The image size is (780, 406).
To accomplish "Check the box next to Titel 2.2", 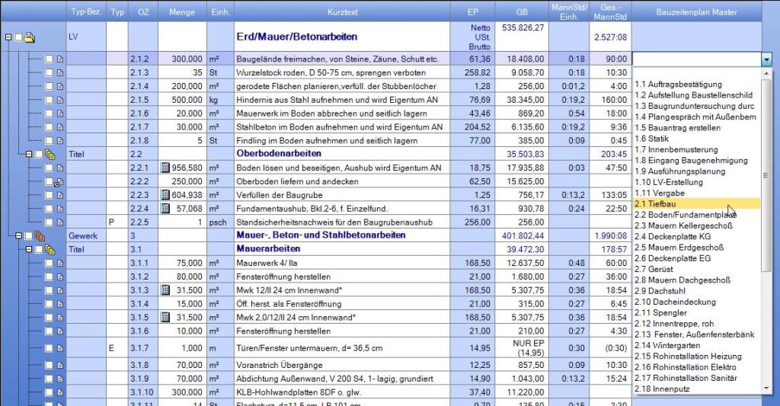I will [x=39, y=154].
